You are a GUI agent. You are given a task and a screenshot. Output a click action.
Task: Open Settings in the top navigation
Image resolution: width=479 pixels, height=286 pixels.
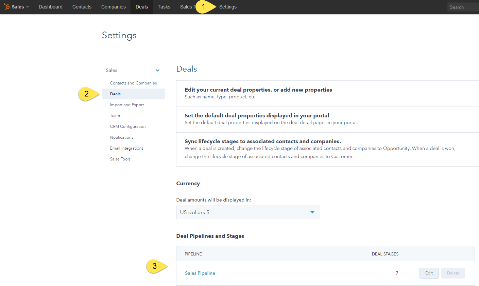[228, 7]
